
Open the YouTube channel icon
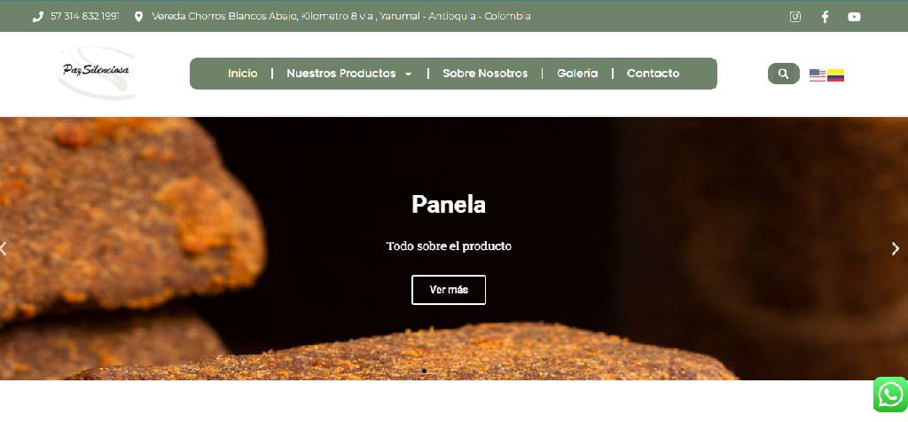[854, 17]
